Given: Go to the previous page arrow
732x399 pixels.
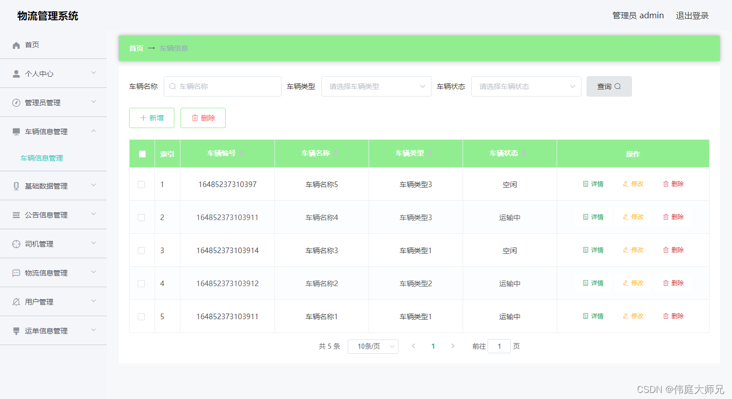Looking at the screenshot, I should point(413,346).
